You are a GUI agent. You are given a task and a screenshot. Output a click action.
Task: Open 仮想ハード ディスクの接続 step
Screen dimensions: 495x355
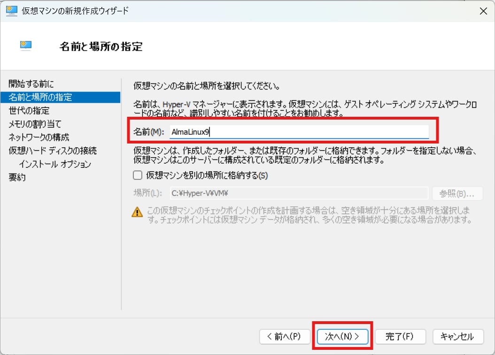click(x=53, y=151)
